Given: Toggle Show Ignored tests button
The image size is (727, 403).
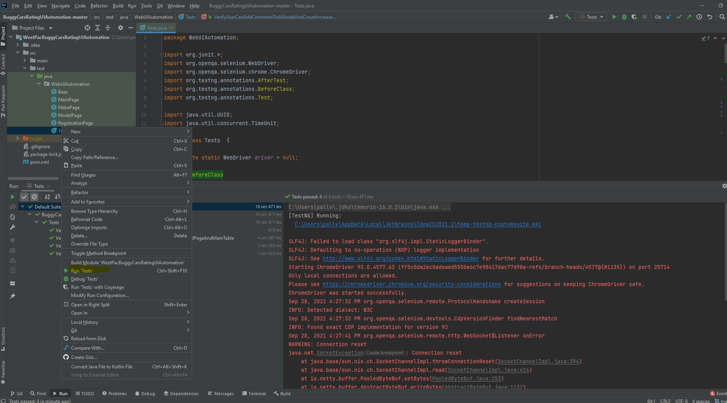Looking at the screenshot, I should [x=34, y=197].
